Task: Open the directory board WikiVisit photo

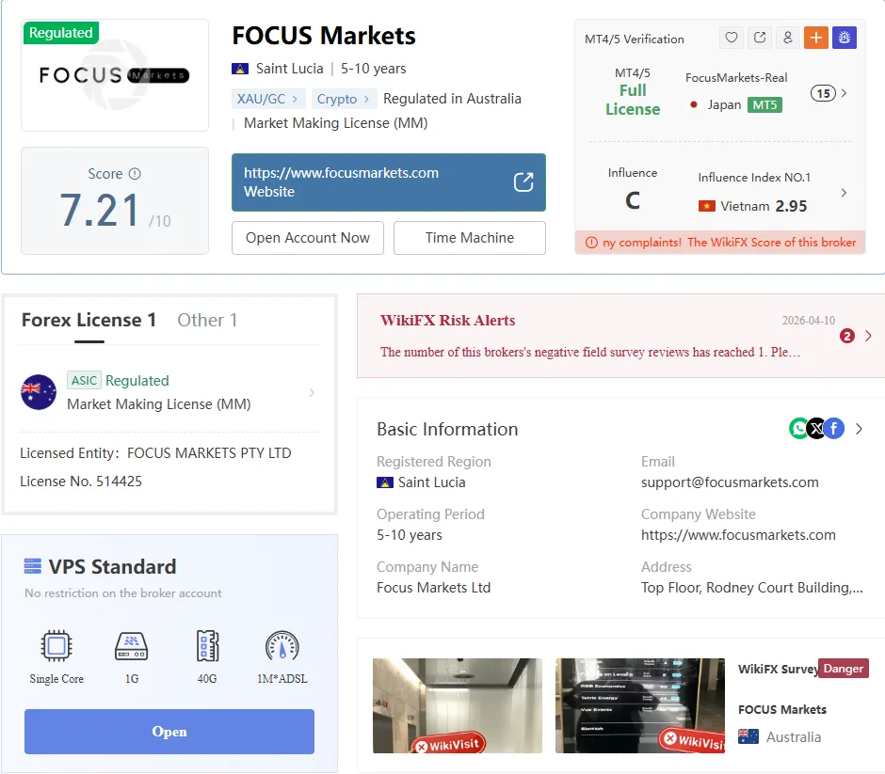Action: [x=640, y=705]
